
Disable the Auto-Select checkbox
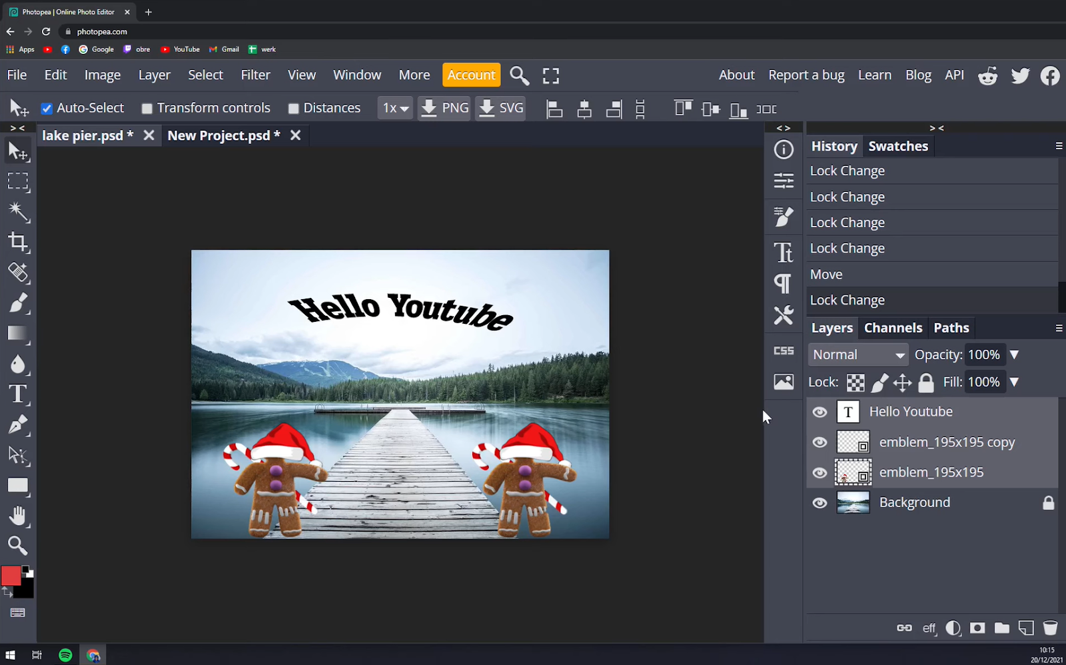46,107
